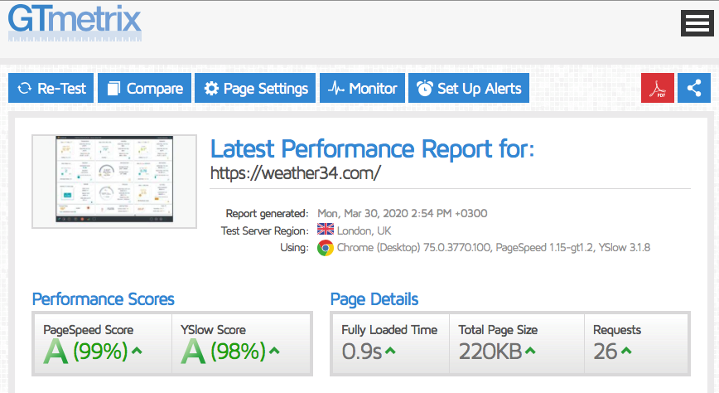Click the Chrome browser icon

[325, 248]
